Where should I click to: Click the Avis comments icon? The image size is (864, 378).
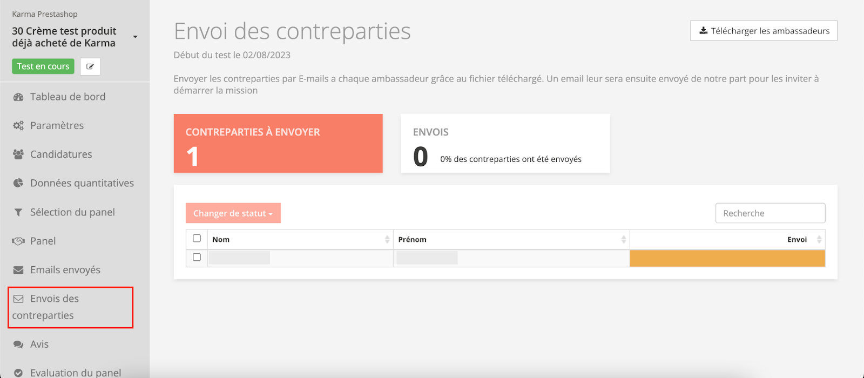click(18, 345)
